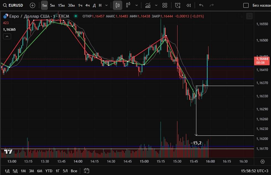
Task: Undo the last chart action
Action: tap(201, 5)
